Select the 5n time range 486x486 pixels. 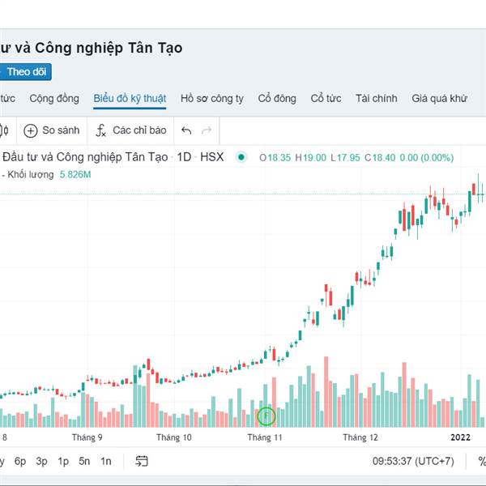84,461
